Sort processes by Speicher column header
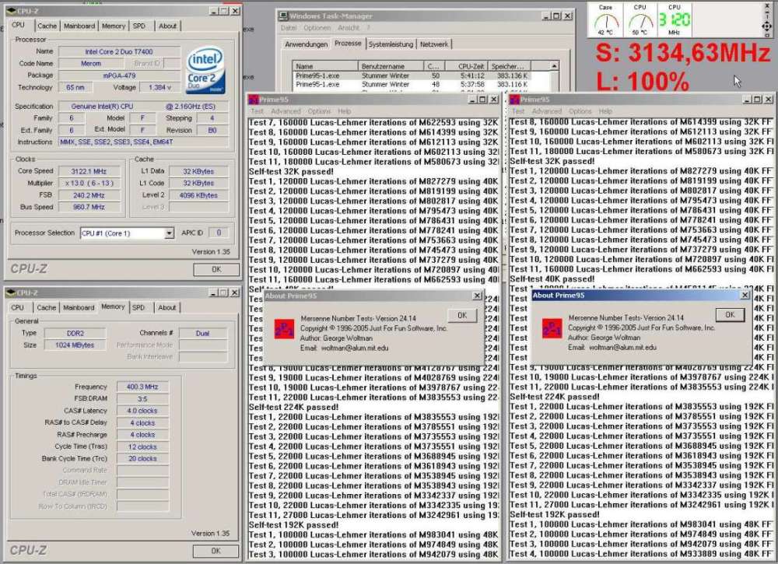This screenshot has width=778, height=564. point(510,66)
